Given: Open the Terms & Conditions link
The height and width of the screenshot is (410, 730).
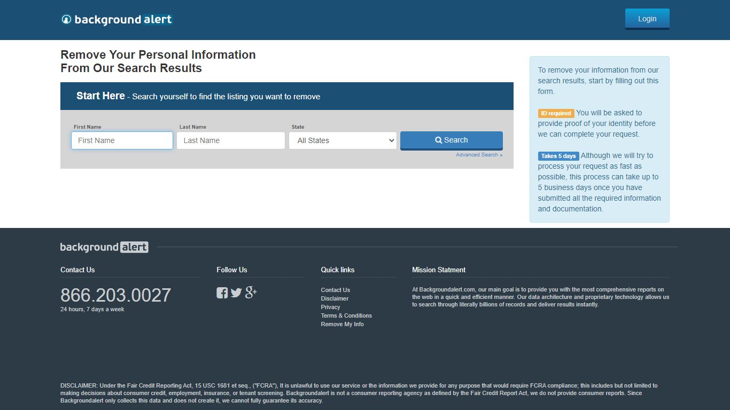Looking at the screenshot, I should click(x=346, y=316).
